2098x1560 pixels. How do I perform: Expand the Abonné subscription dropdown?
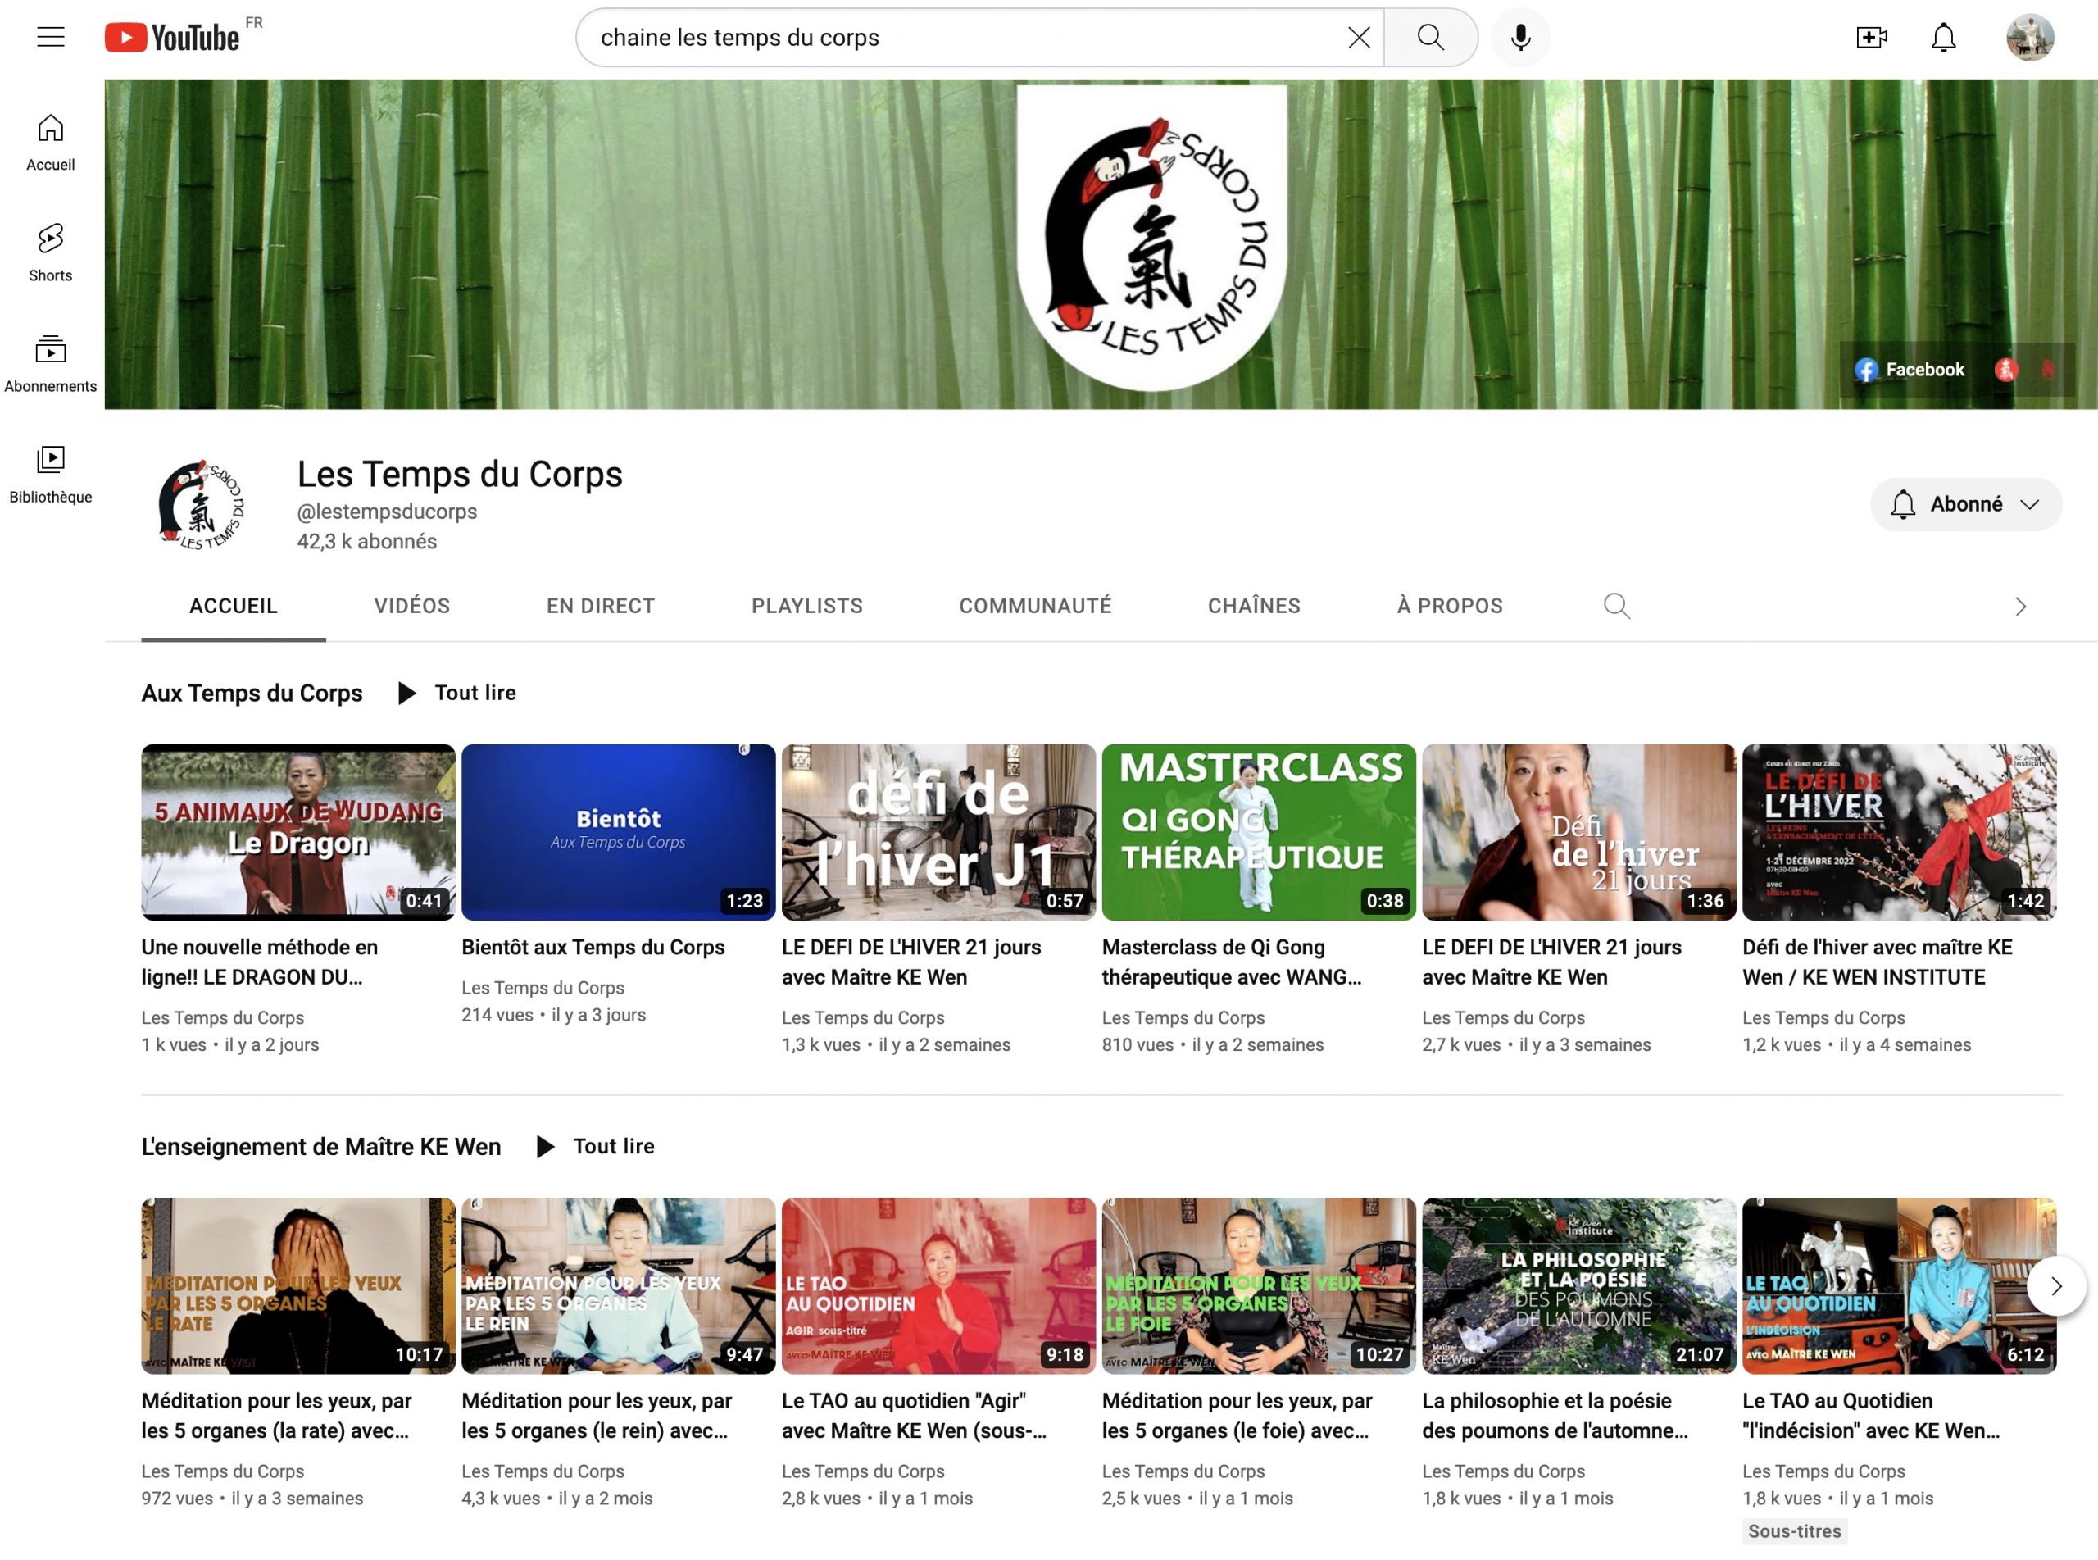click(x=1966, y=503)
